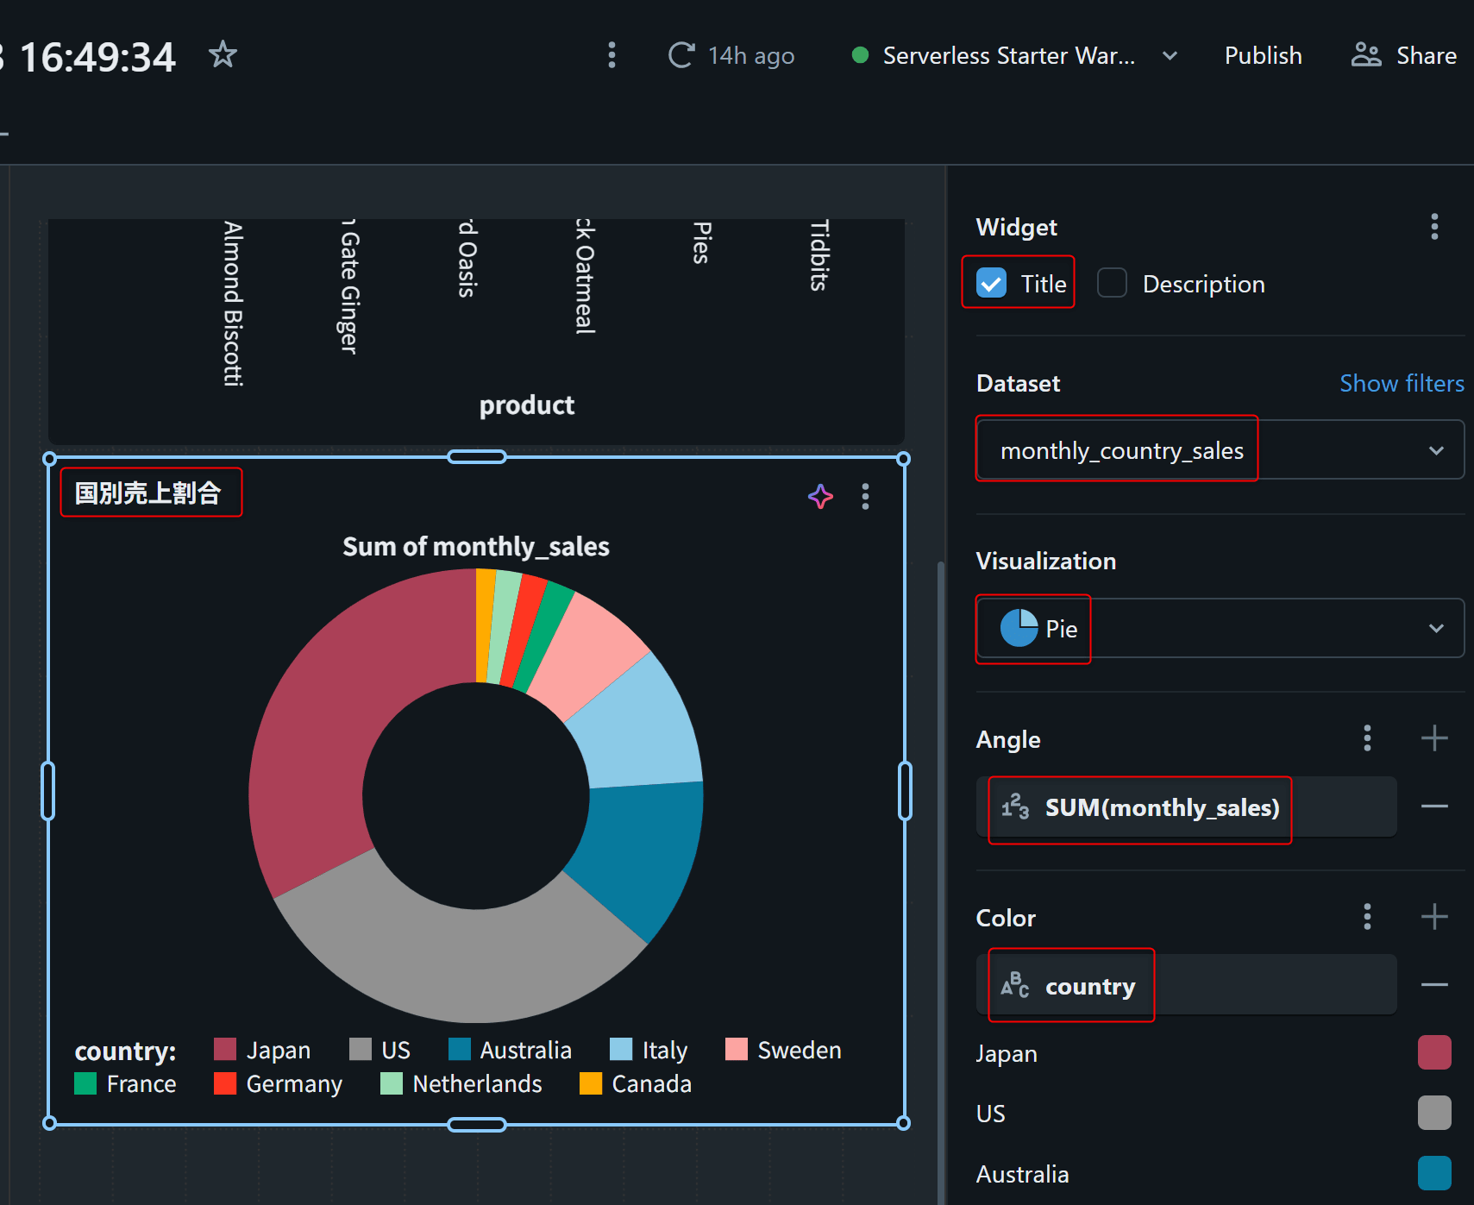Screen dimensions: 1474x1205
Task: Toggle Japan in the chart legend
Action: point(262,1050)
